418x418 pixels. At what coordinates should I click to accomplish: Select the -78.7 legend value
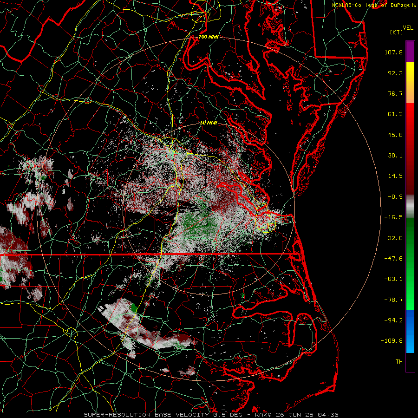393,300
